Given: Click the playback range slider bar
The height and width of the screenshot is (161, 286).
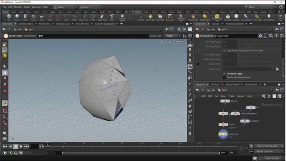Looking at the screenshot, I should tap(141, 153).
